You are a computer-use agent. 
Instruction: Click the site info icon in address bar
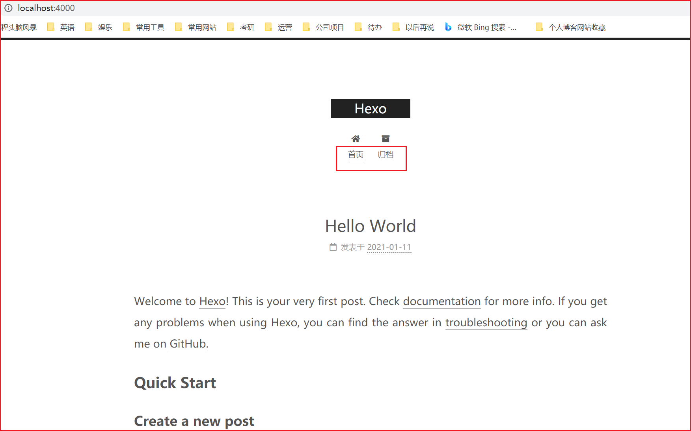click(x=8, y=8)
